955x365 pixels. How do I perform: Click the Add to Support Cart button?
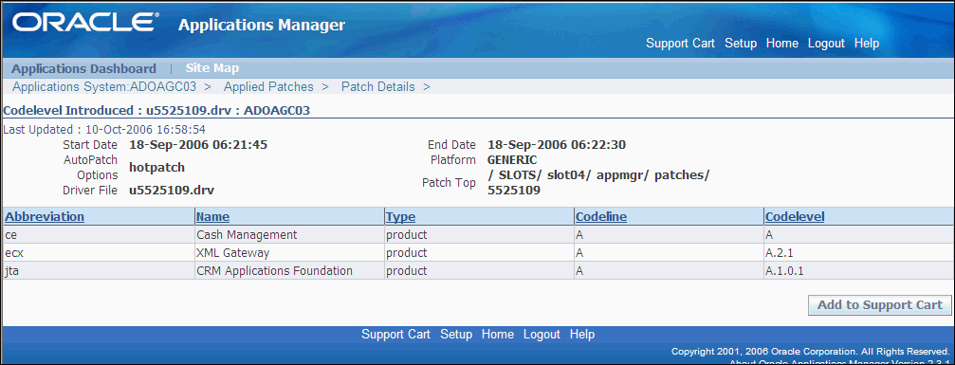[x=879, y=305]
